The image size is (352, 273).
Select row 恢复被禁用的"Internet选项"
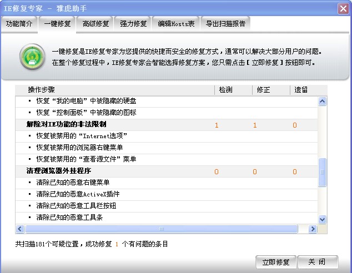pyautogui.click(x=167, y=136)
